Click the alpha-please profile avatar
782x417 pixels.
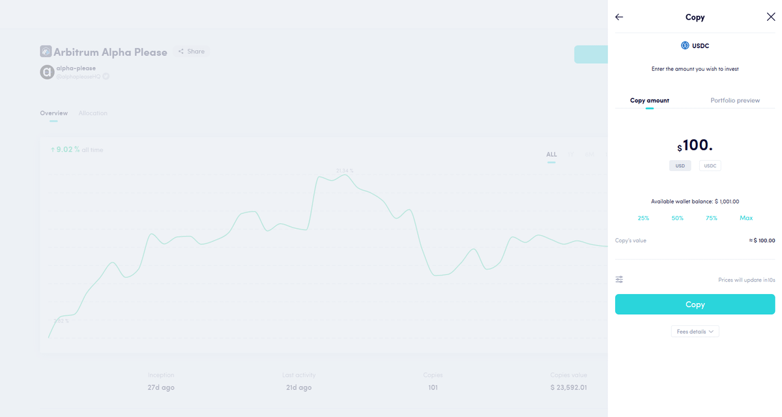46,72
